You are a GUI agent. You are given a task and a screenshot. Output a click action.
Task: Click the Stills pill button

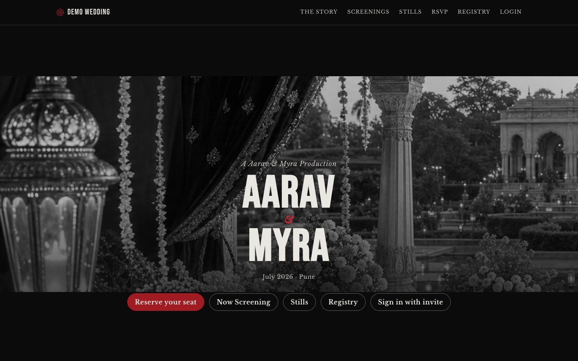point(299,302)
